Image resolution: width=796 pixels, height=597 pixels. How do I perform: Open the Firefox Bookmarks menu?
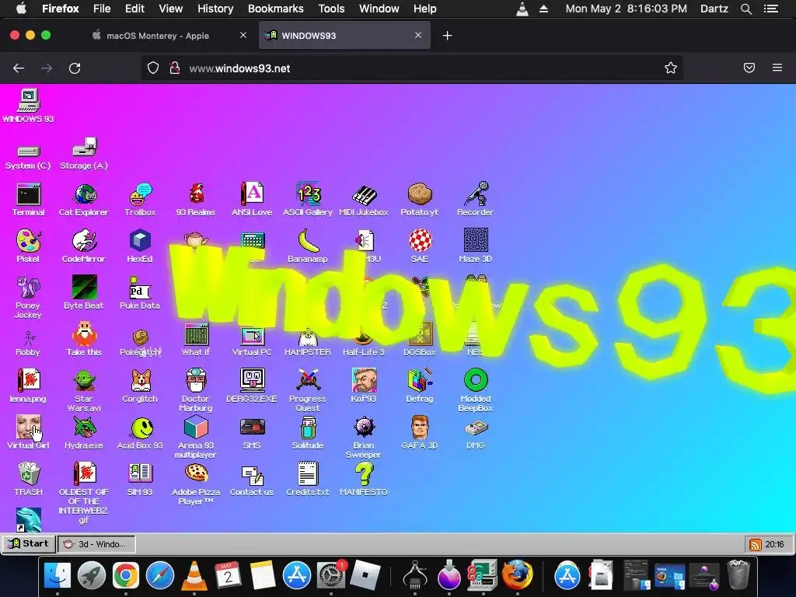click(276, 9)
